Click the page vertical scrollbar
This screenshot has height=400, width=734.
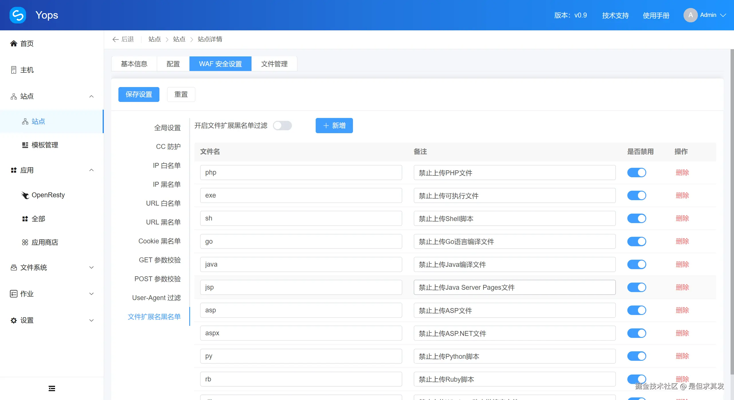pos(732,212)
